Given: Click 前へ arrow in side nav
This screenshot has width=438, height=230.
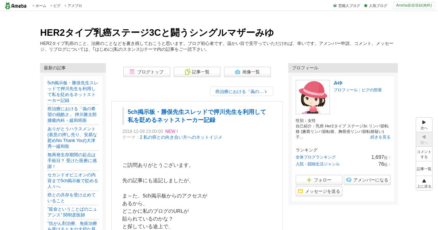Looking at the screenshot, I should coord(424,139).
